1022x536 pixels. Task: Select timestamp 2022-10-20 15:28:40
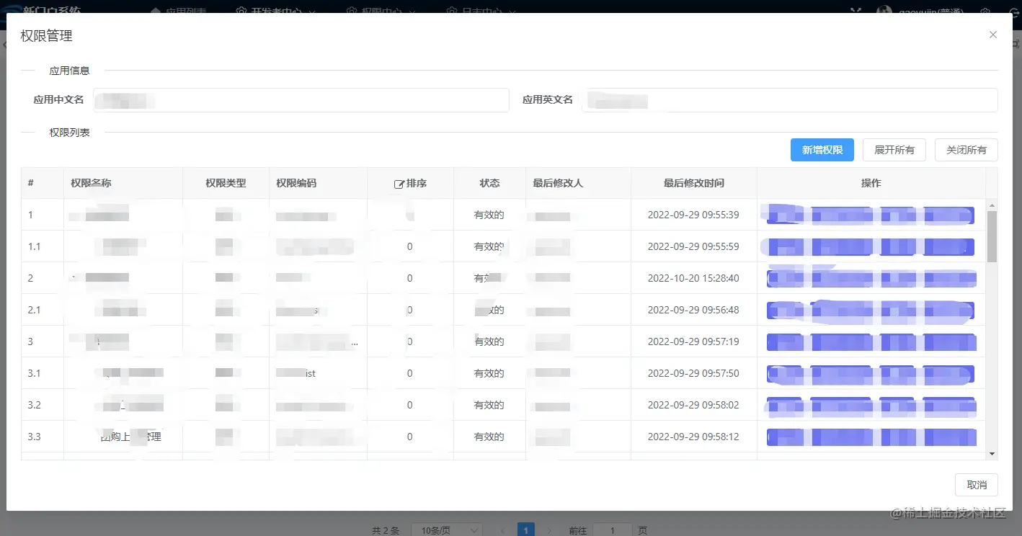(x=693, y=278)
